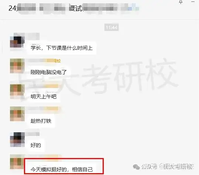Select the message 趁热打铁
Screen dimensions: 199x175
pyautogui.click(x=41, y=121)
